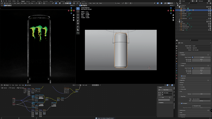This screenshot has width=212, height=119.
Task: Expand the Light Paths panel
Action: tap(183, 80)
